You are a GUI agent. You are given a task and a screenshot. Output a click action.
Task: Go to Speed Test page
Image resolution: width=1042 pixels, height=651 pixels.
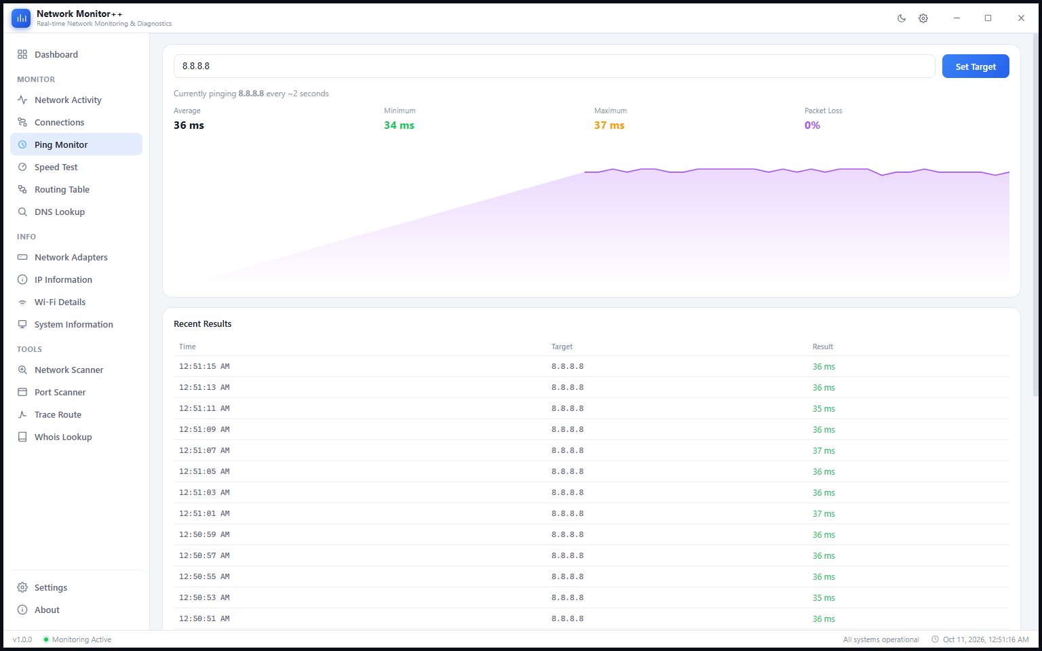[x=76, y=167]
